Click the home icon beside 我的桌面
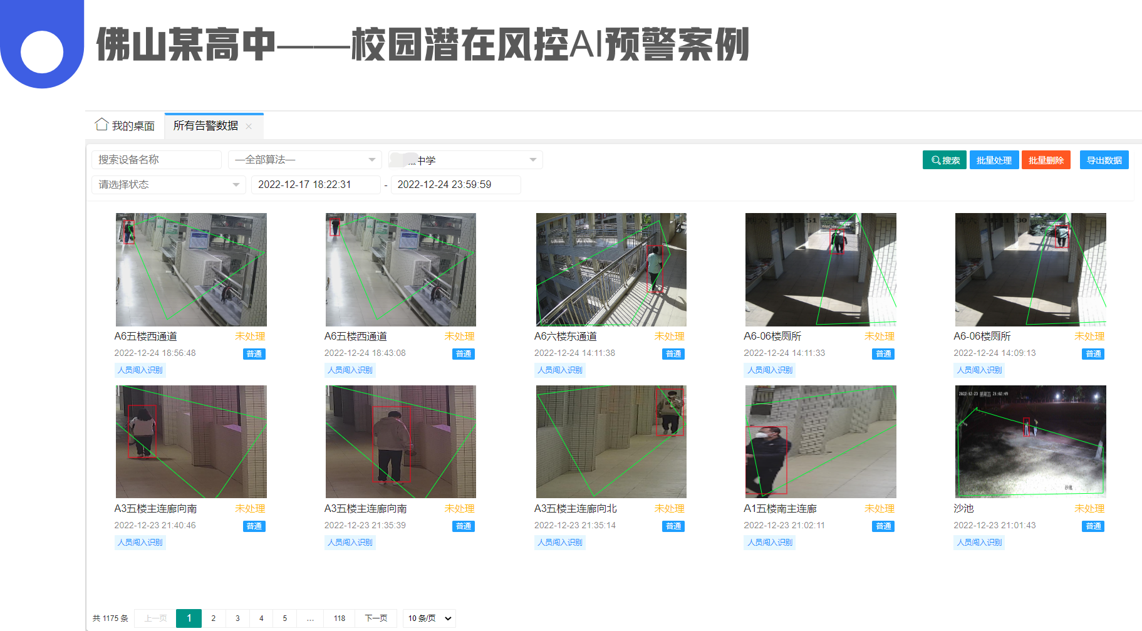 pos(101,125)
